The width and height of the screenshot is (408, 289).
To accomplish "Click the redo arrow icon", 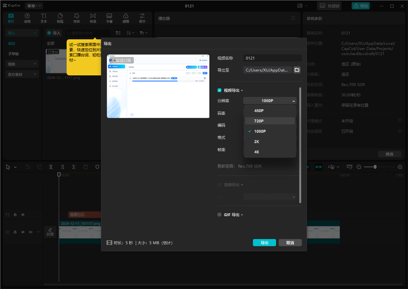I will coord(39,167).
